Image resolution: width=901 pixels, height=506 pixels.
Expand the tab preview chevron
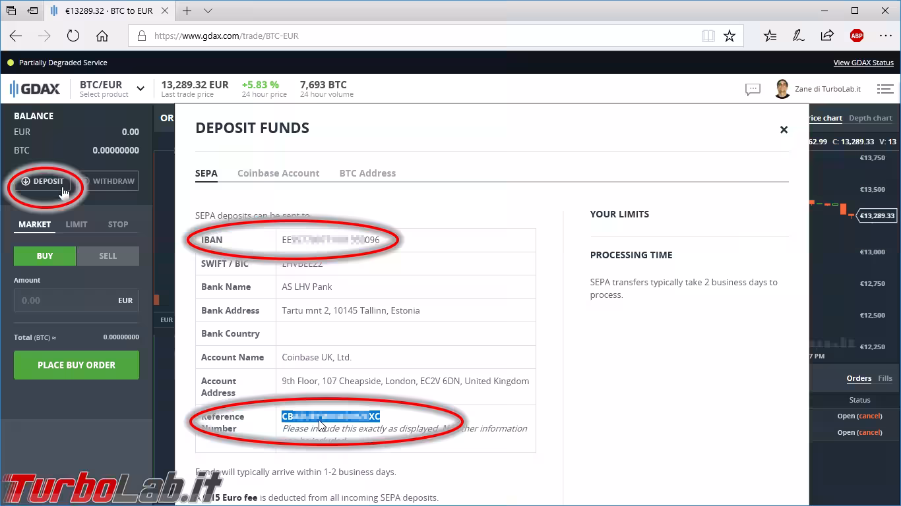(x=208, y=11)
